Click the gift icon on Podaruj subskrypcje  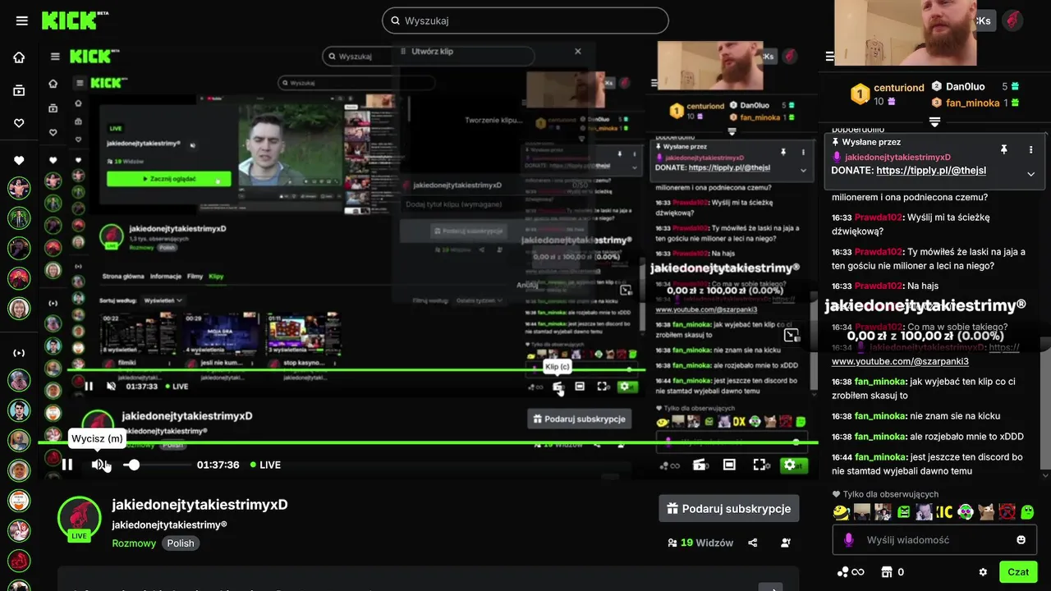point(672,509)
